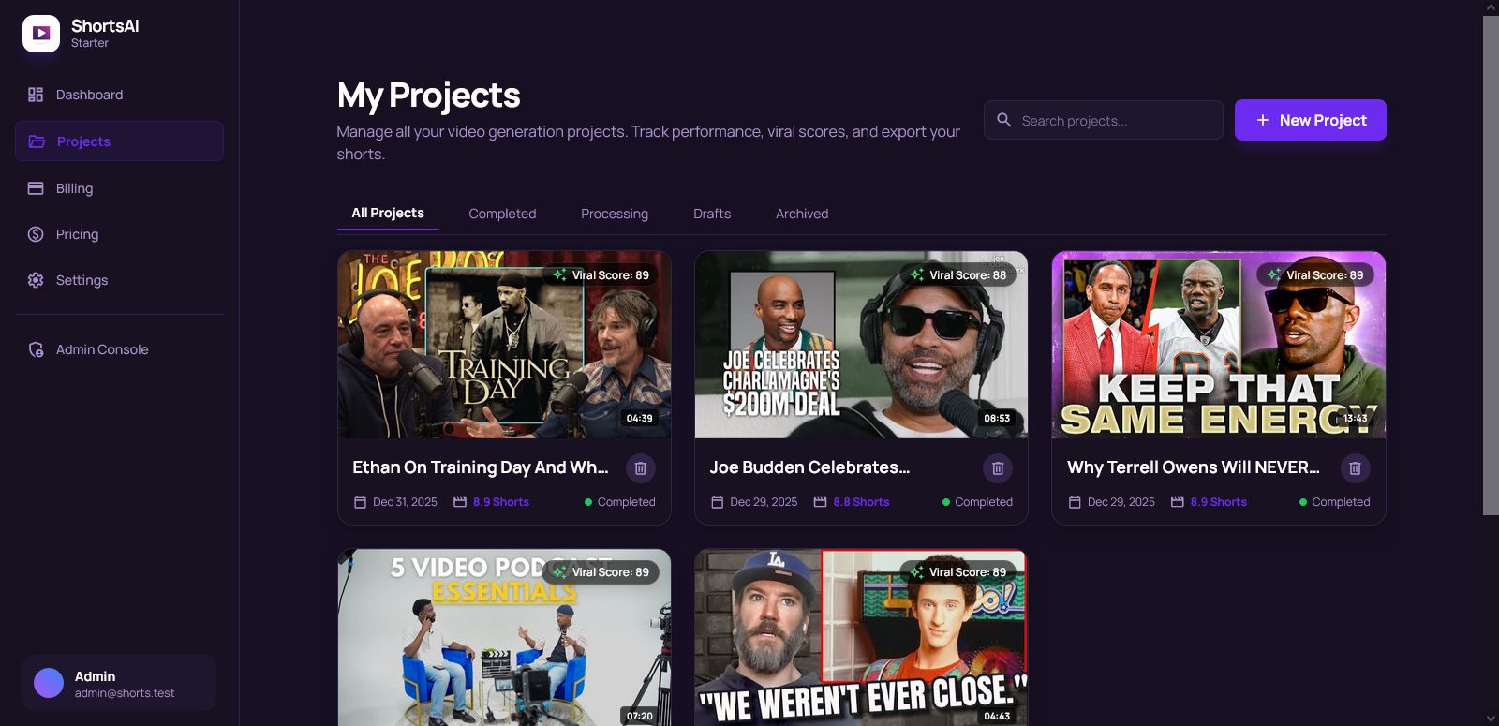
Task: Click the 8.8 Shorts link
Action: click(861, 502)
